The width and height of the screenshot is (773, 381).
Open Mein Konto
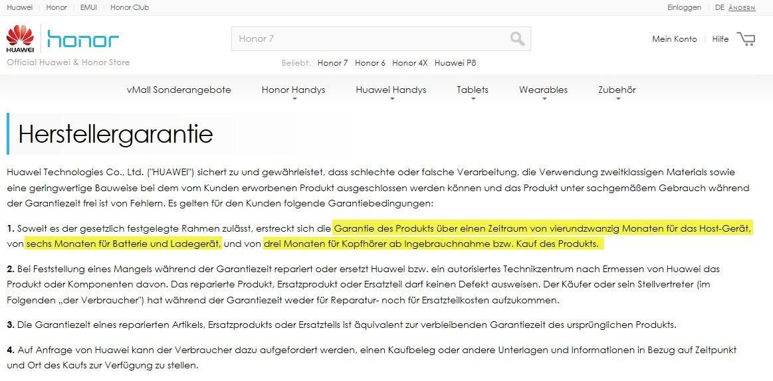point(675,39)
